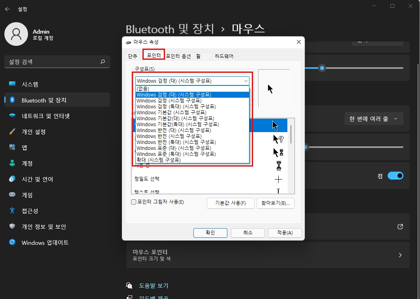Click the top slider handle in Settings
Image resolution: width=420 pixels, height=299 pixels.
(x=322, y=68)
